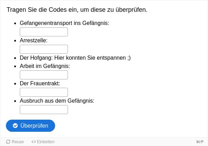Click the heading 'Tragen Sie die Codes ein'
The height and width of the screenshot is (146, 208).
click(x=77, y=10)
